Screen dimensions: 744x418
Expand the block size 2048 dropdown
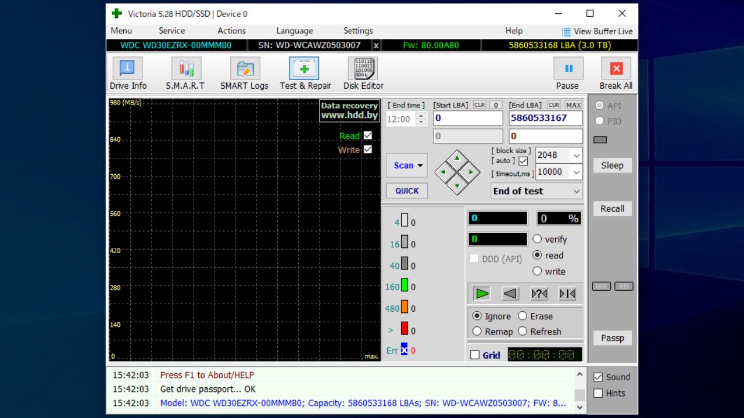576,155
